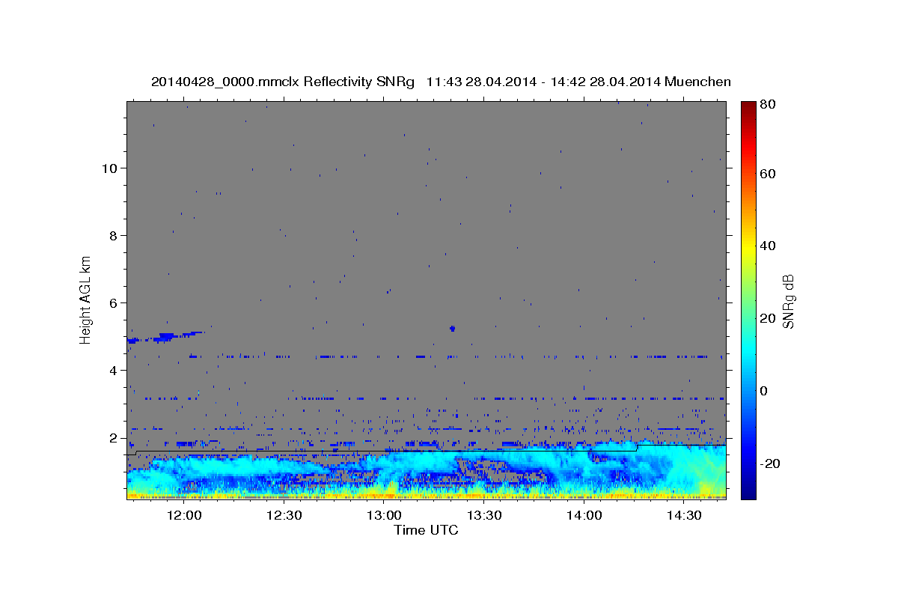
Task: Click the "Time UTC" axis label
Action: 426,530
